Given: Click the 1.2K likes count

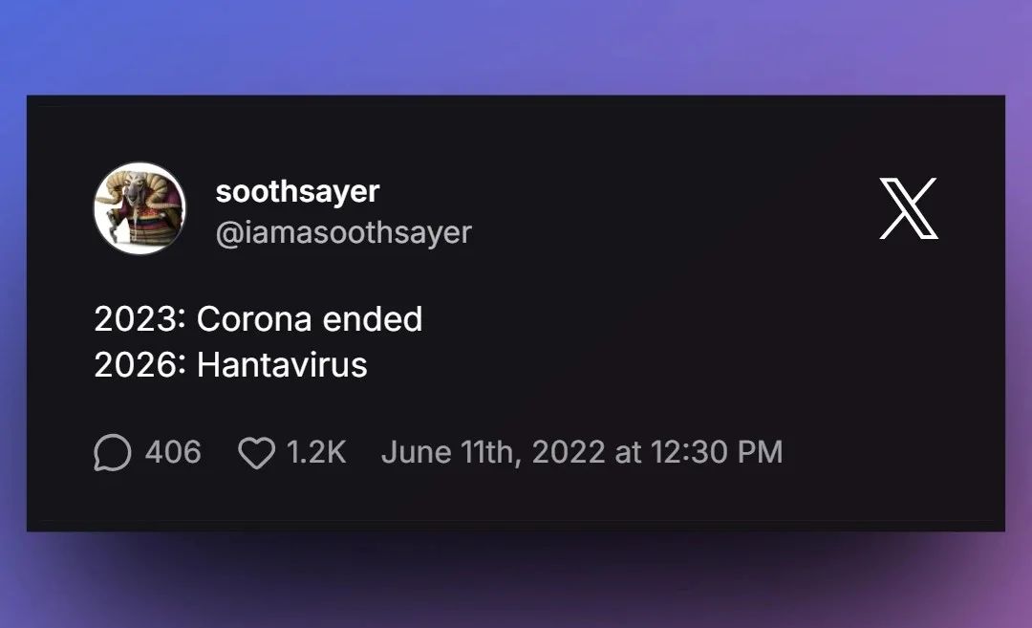Looking at the screenshot, I should [316, 452].
